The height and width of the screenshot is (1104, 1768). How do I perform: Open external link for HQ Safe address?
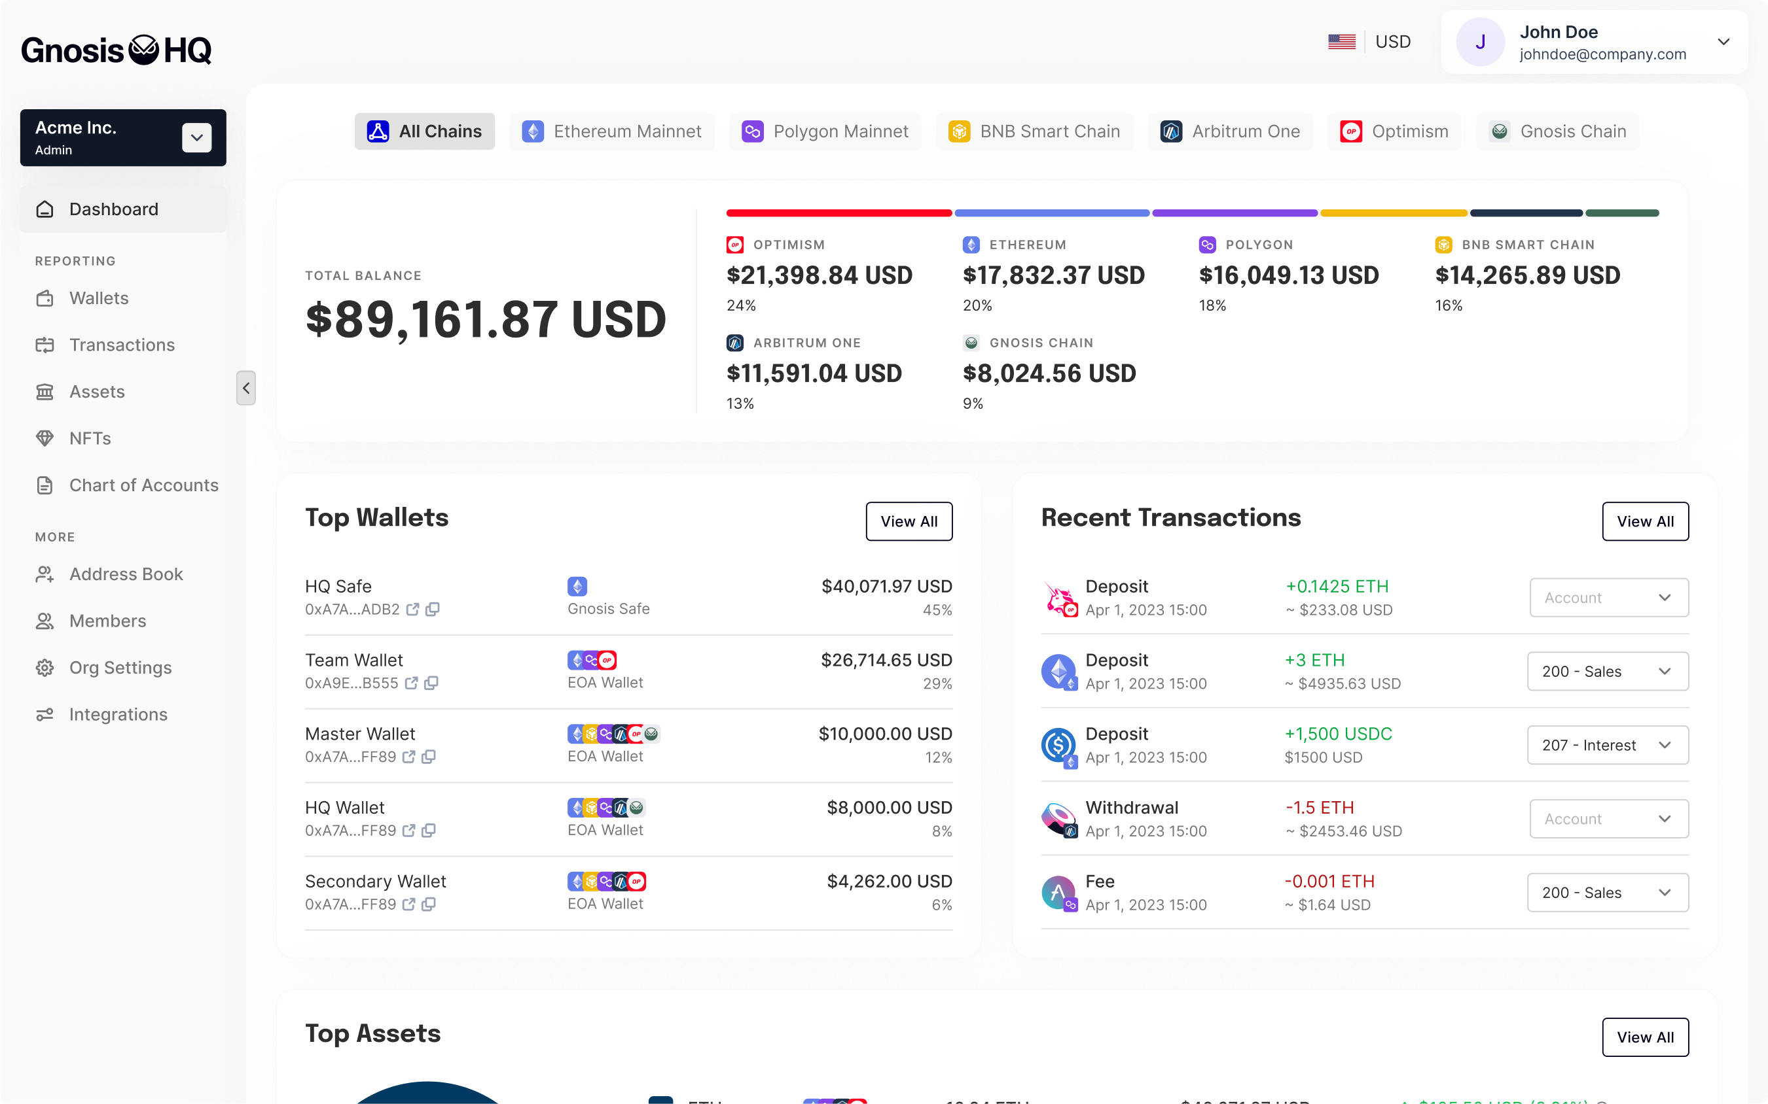click(413, 609)
